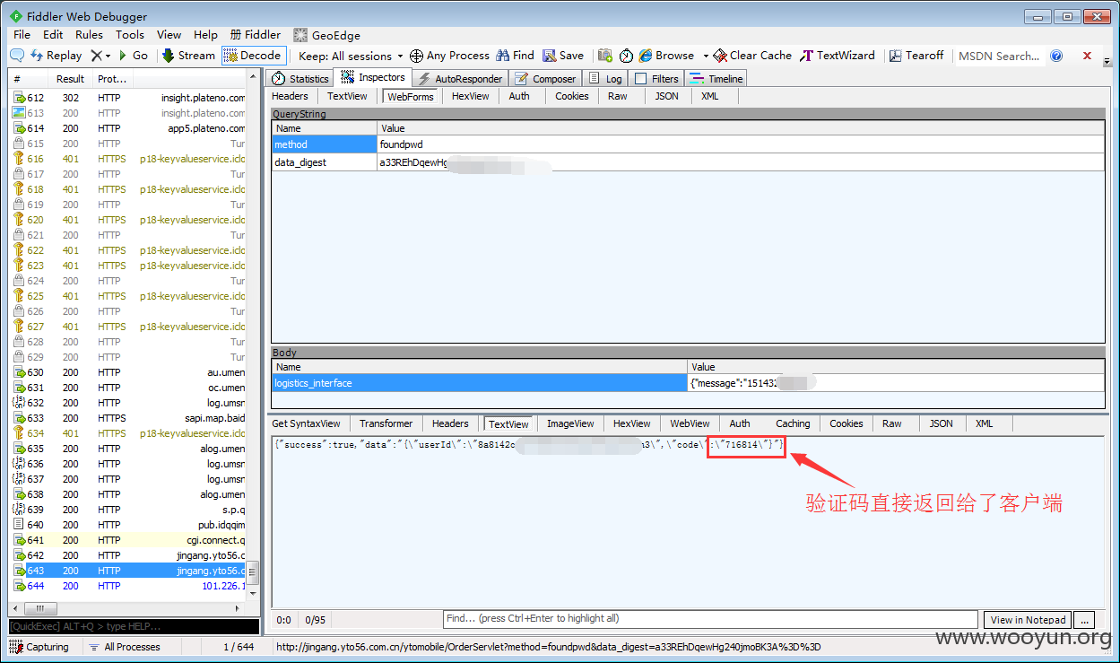Image resolution: width=1120 pixels, height=663 pixels.
Task: Click Clear Cache
Action: coord(753,56)
